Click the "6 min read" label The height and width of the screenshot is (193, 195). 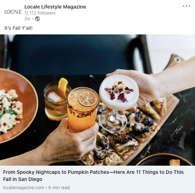click(59, 188)
